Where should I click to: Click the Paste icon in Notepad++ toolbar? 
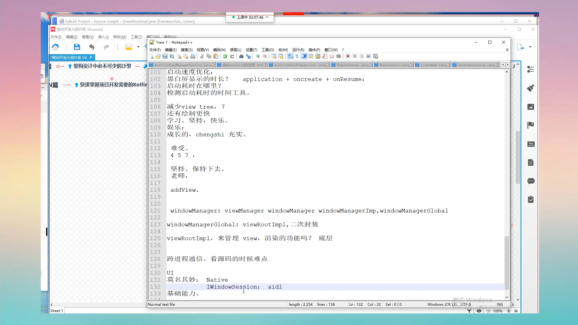click(216, 56)
